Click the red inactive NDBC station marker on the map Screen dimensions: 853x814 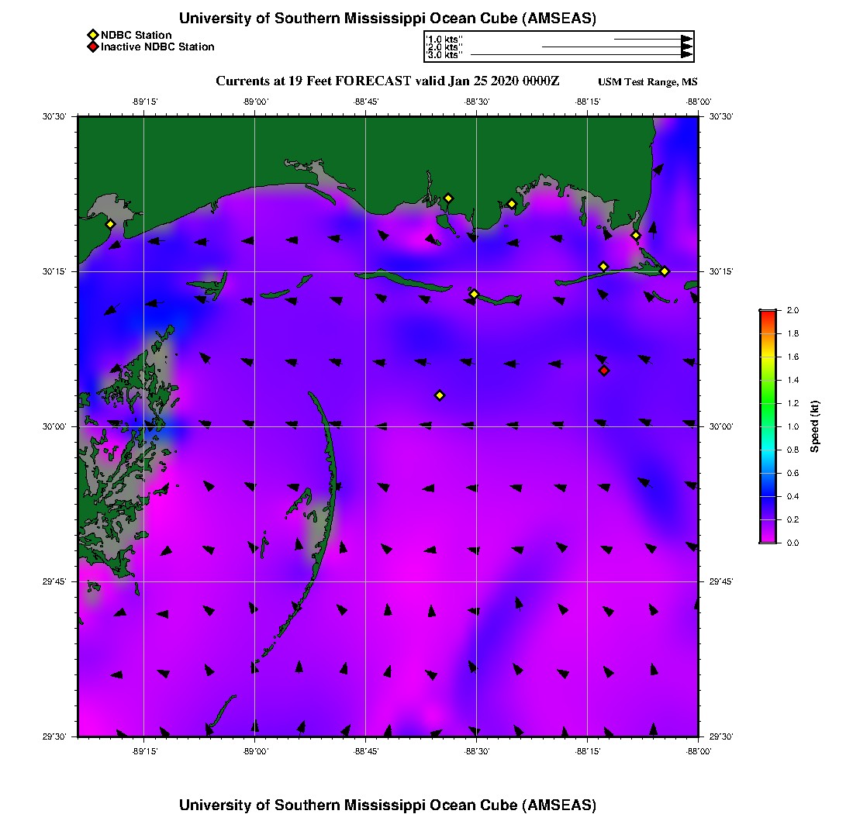click(604, 371)
